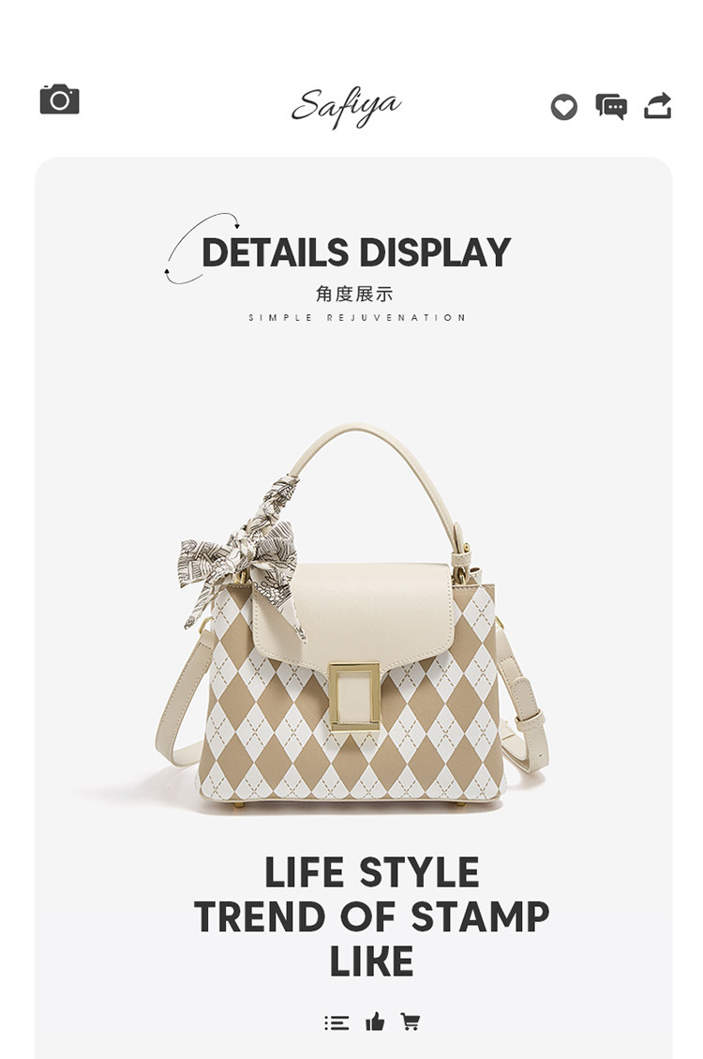Share using the arrow share icon
This screenshot has height=1059, width=703.
pyautogui.click(x=658, y=105)
